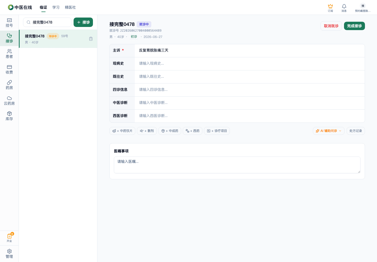Image resolution: width=377 pixels, height=262 pixels.
Task: Click the 就诊中 status badge
Action: 144,24
